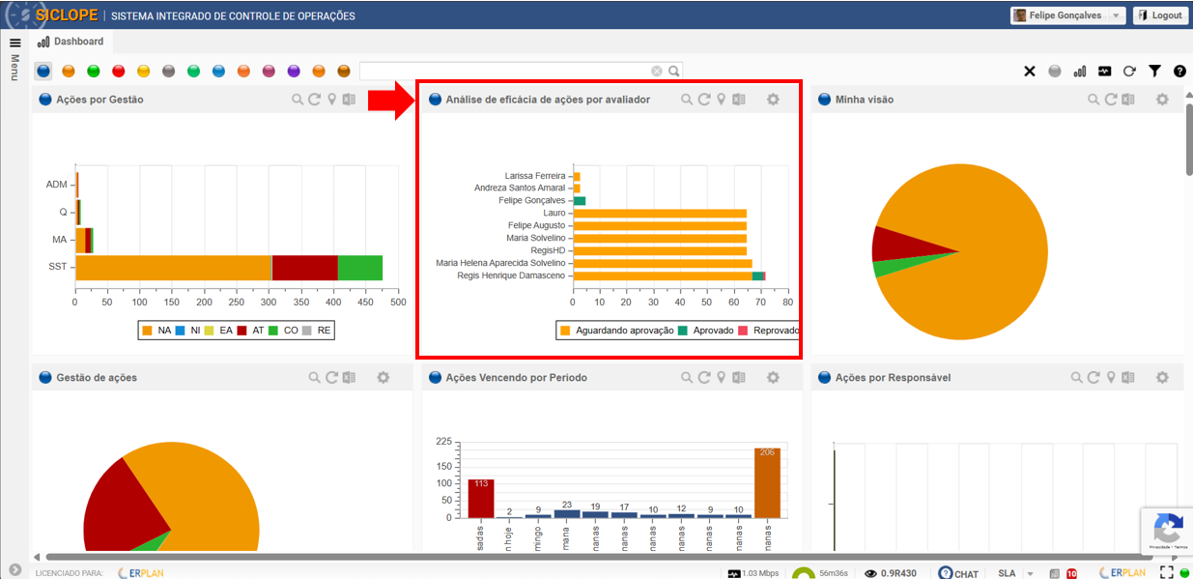The width and height of the screenshot is (1193, 579).
Task: Clear the dashboard search field
Action: (657, 71)
